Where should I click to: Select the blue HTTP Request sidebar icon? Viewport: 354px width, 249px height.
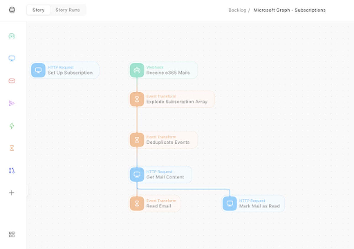click(12, 58)
